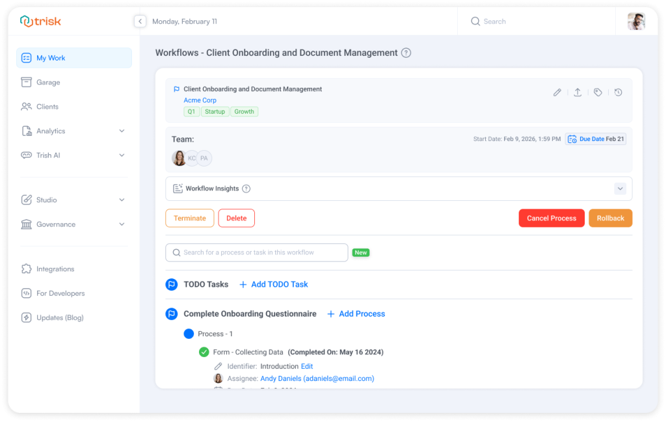This screenshot has height=422, width=666.
Task: Click the workflow process search field
Action: (x=256, y=252)
